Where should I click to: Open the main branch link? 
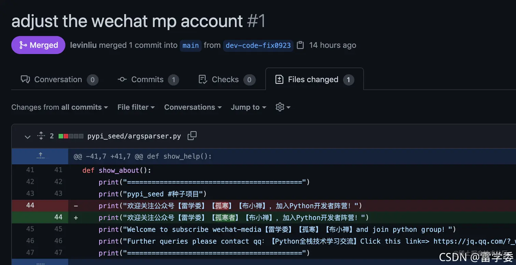(x=190, y=45)
